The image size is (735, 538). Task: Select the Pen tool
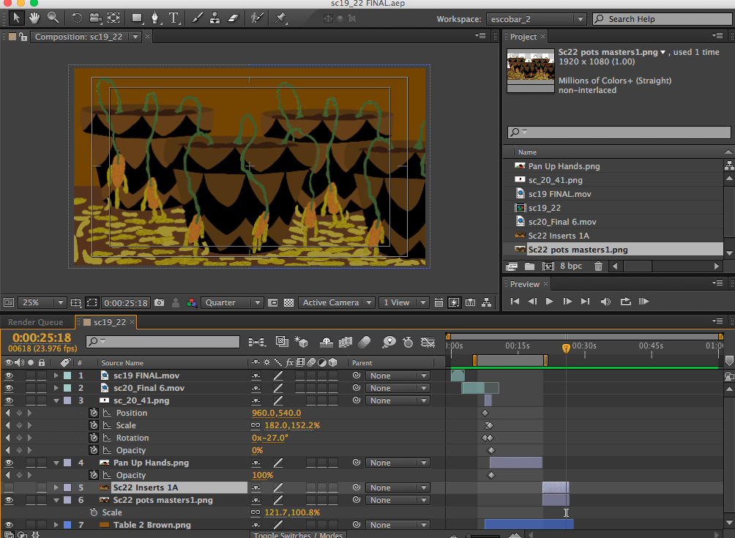click(154, 18)
